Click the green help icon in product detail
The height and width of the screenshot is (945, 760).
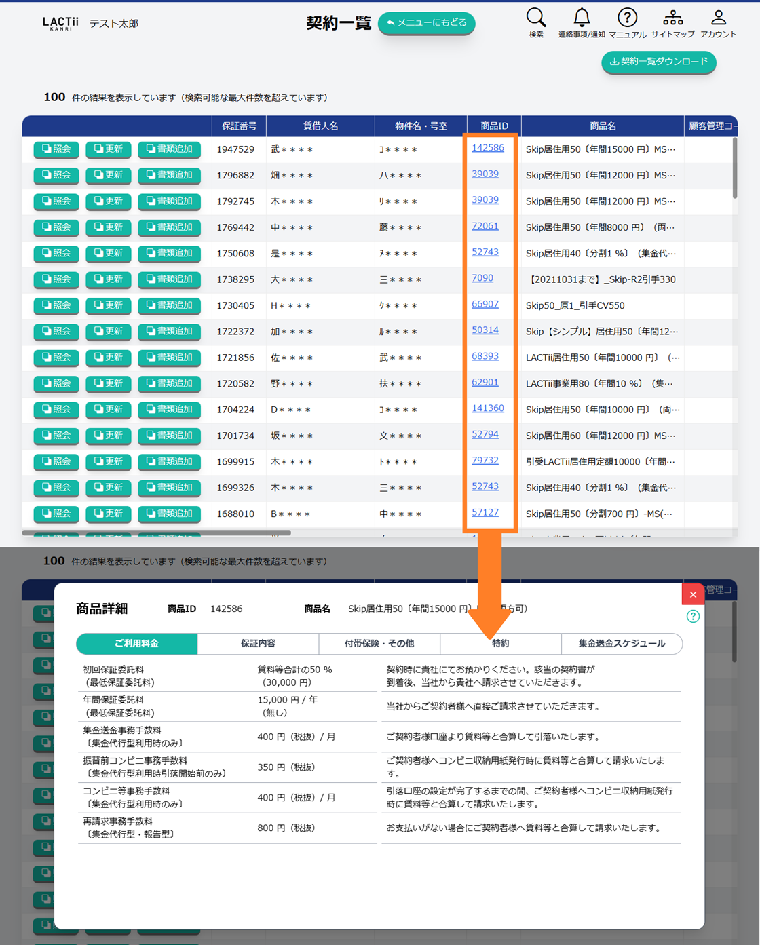[x=693, y=616]
